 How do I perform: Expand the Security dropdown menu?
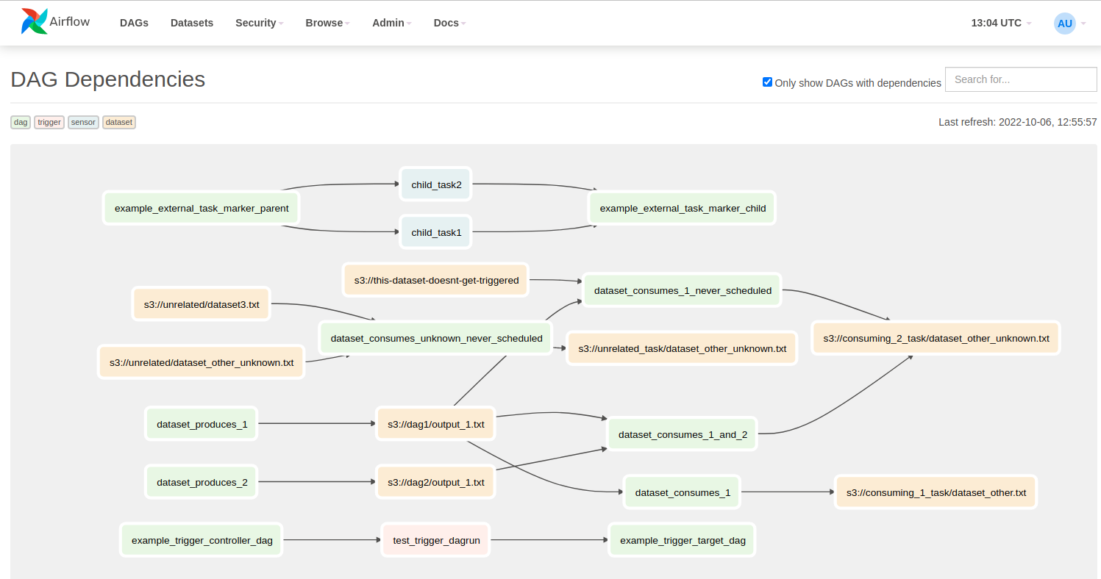(259, 23)
